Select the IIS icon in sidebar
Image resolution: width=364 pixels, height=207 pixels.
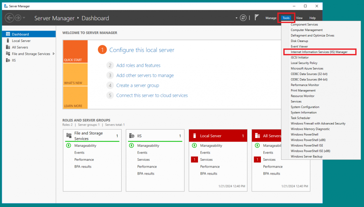click(8, 60)
